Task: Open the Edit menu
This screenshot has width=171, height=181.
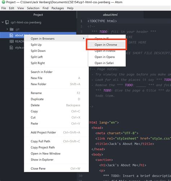Action: tap(12, 8)
